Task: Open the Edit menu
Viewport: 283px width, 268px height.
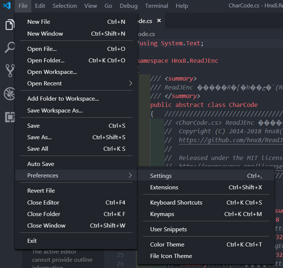Action: point(40,6)
